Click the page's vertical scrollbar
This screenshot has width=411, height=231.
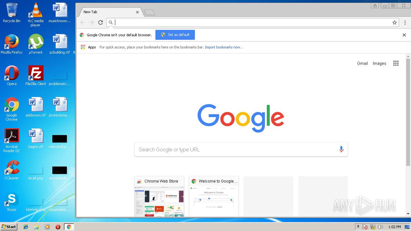point(408,112)
